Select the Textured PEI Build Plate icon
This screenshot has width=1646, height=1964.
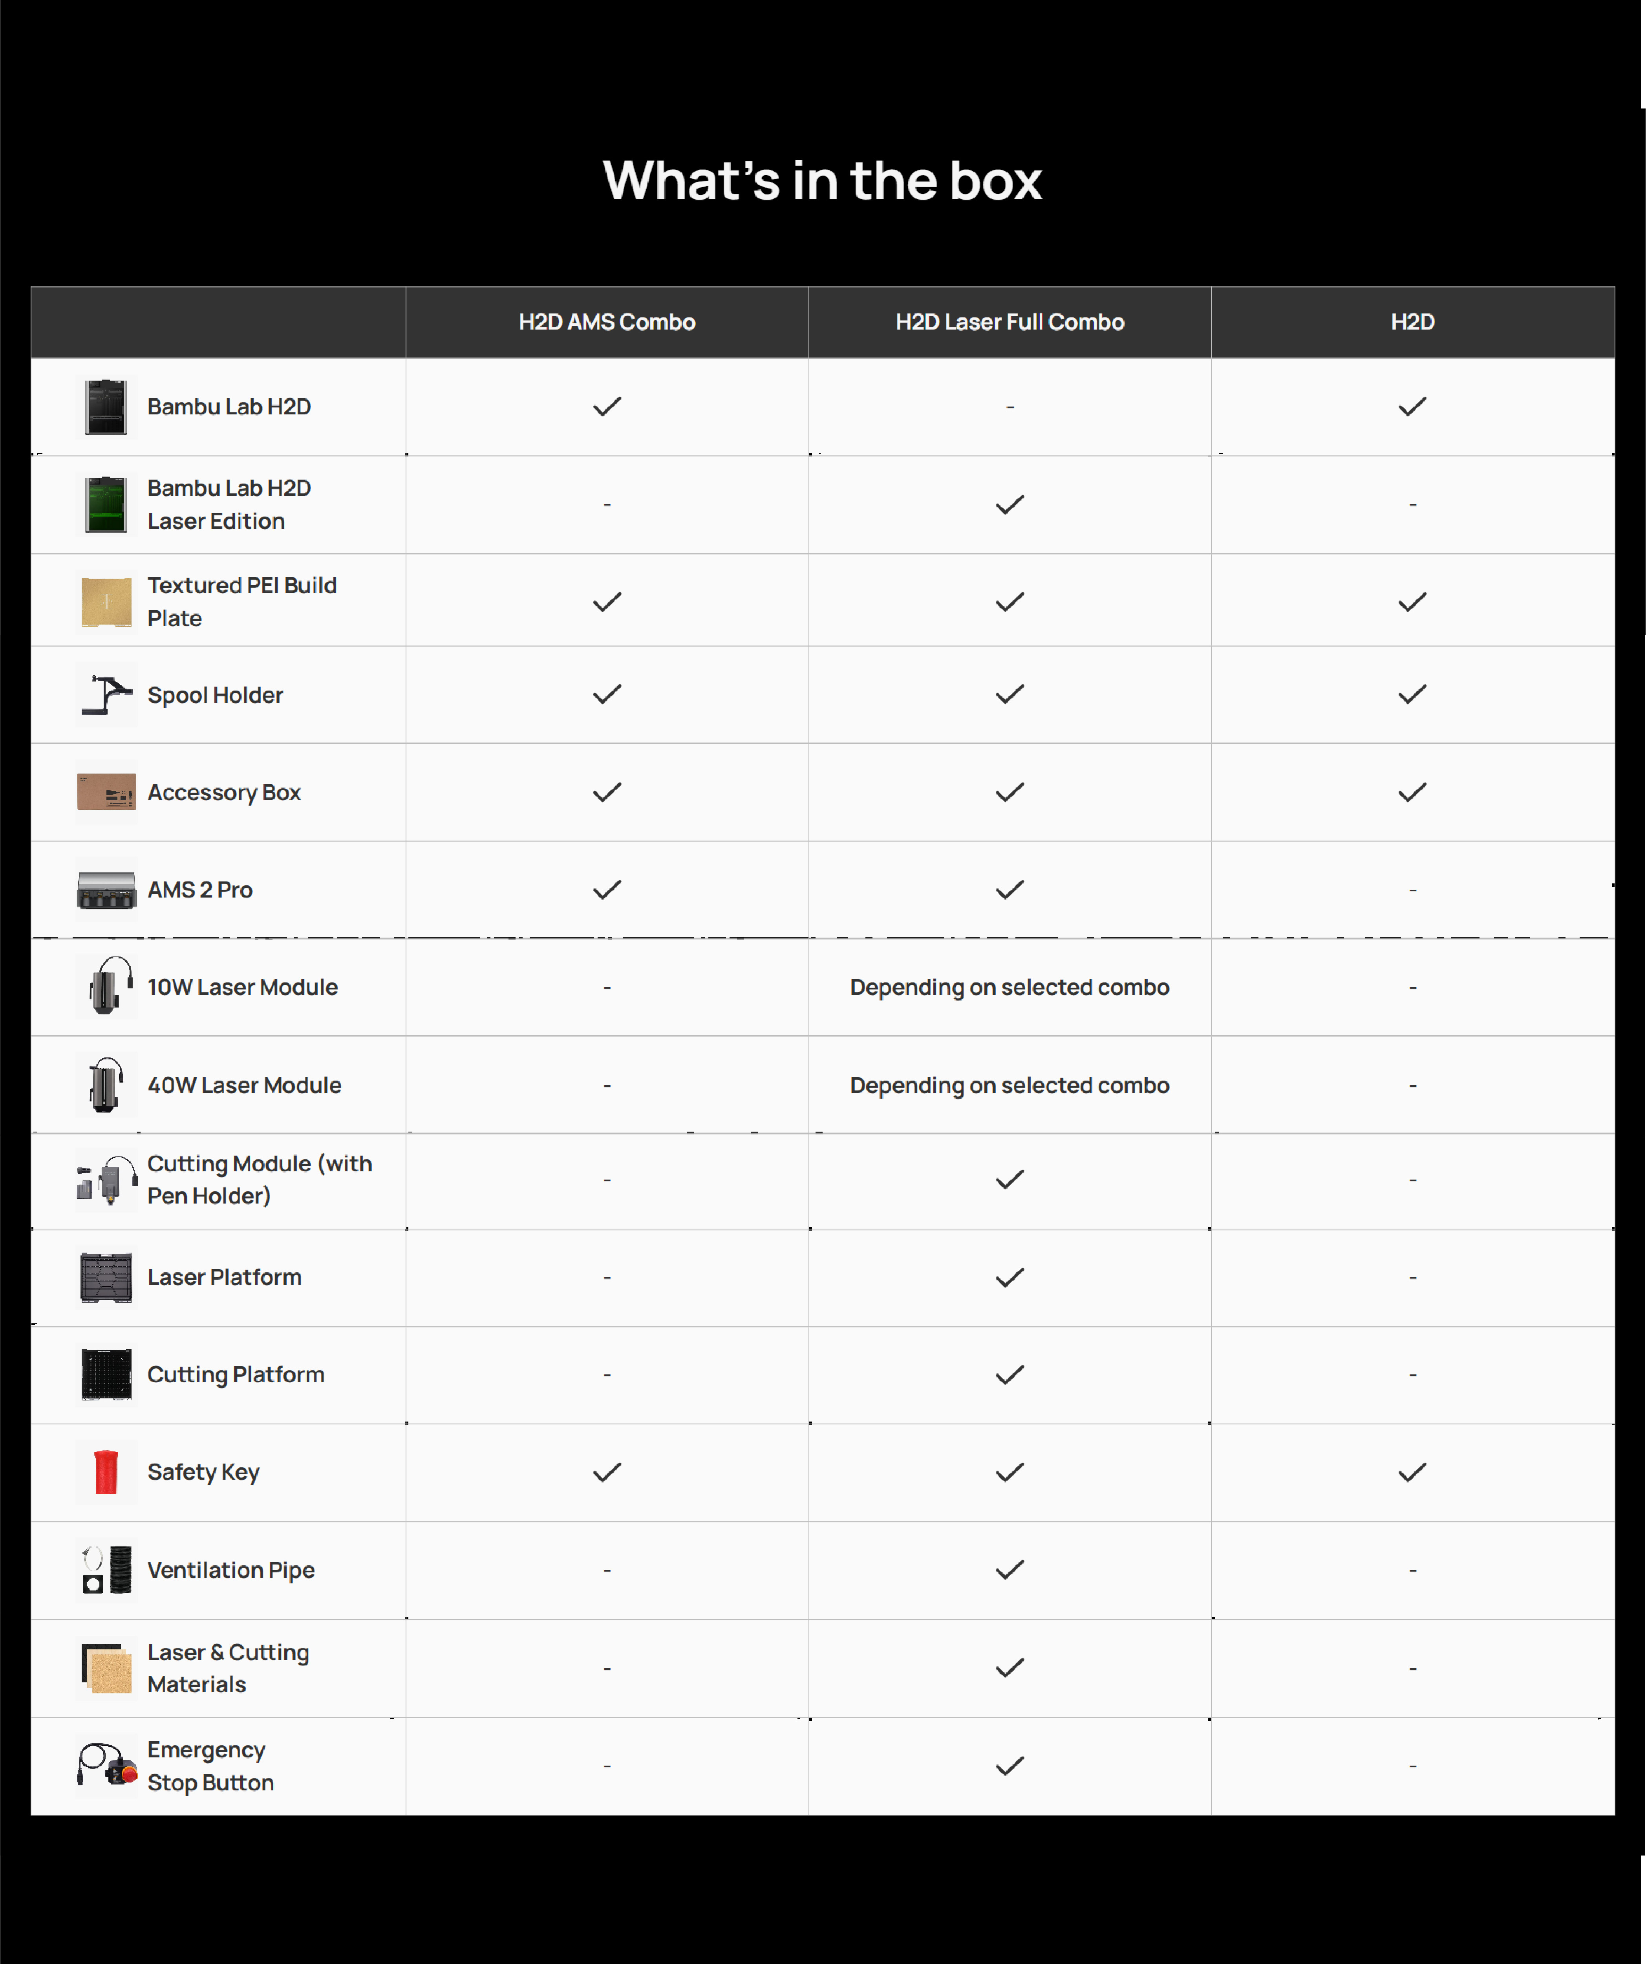[x=106, y=601]
